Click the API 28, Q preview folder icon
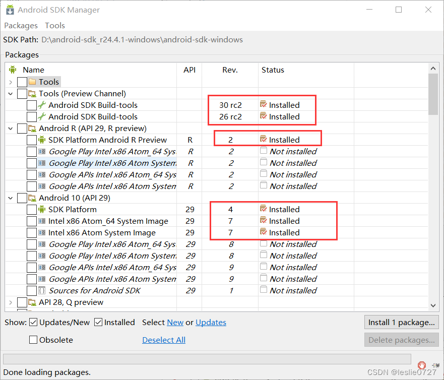 (32, 302)
